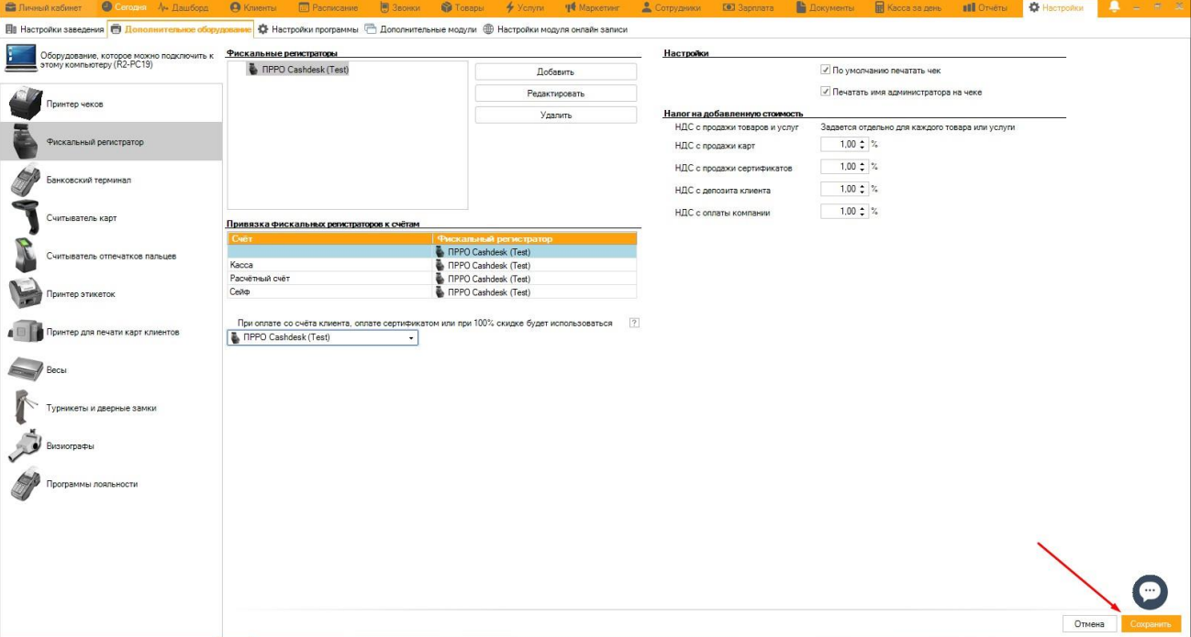Increase VAT on card sales value
This screenshot has width=1191, height=637.
[x=863, y=142]
